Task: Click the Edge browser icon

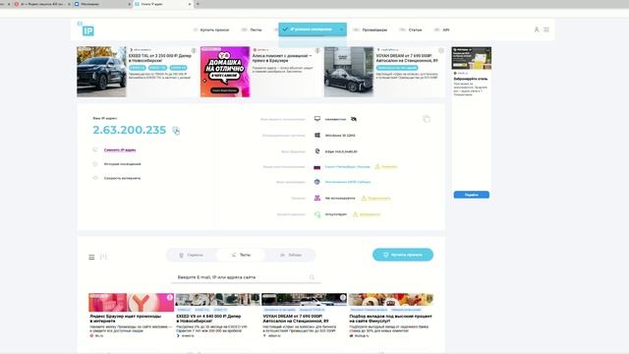Action: tap(317, 151)
